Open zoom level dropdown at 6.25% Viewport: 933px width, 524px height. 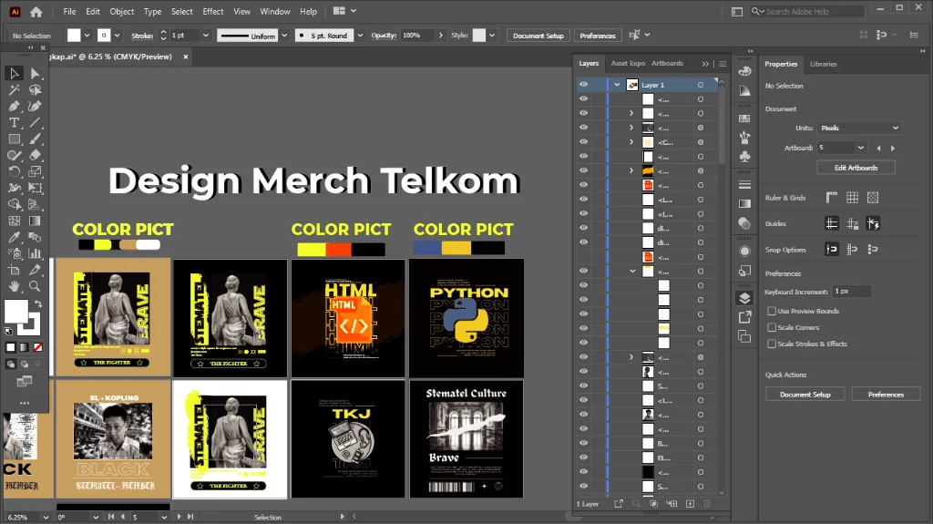pos(46,517)
